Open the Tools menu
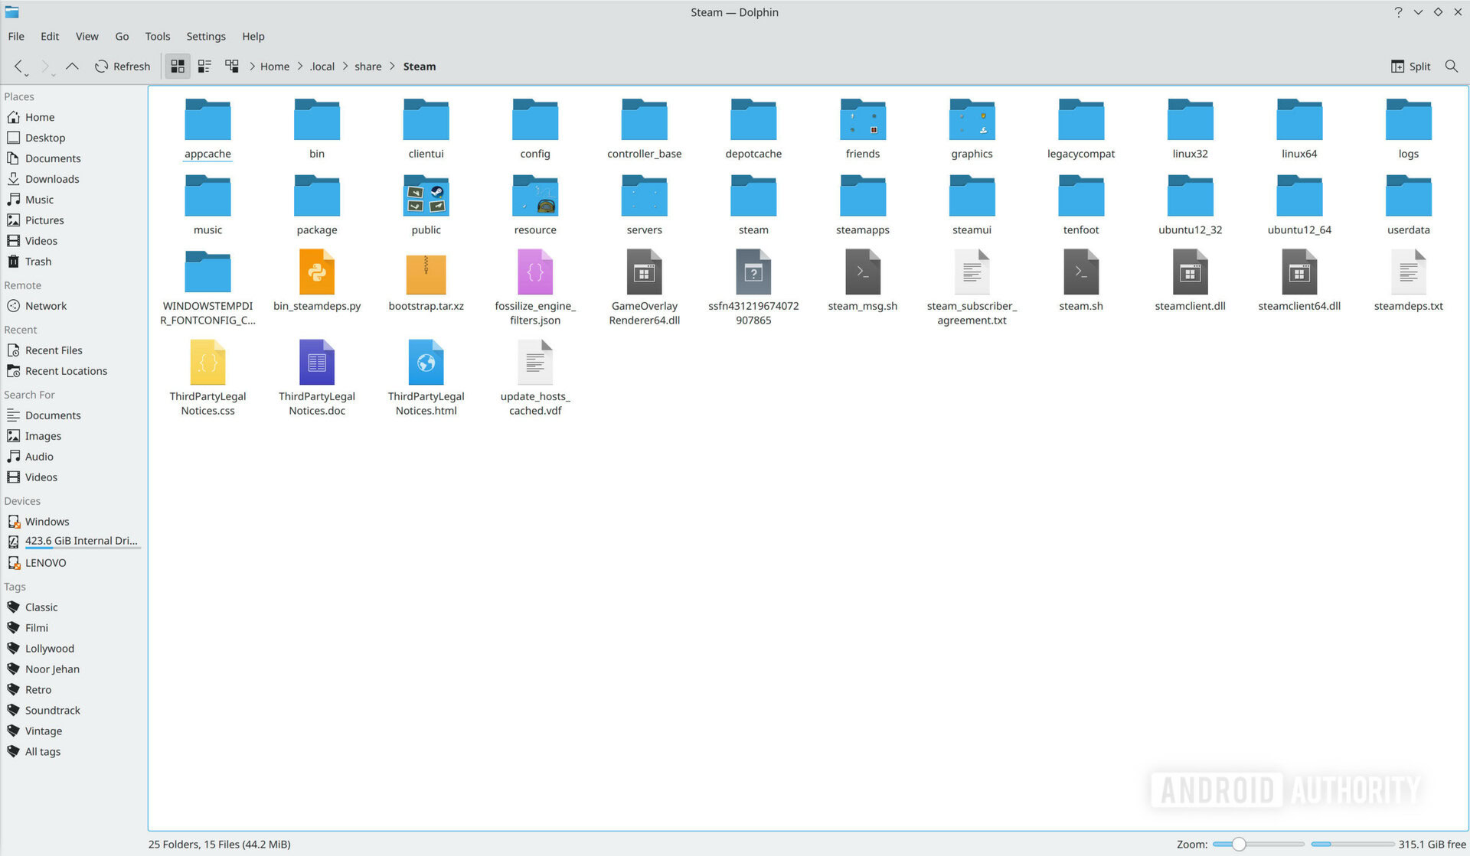Screen dimensions: 1470x856 pyautogui.click(x=158, y=36)
